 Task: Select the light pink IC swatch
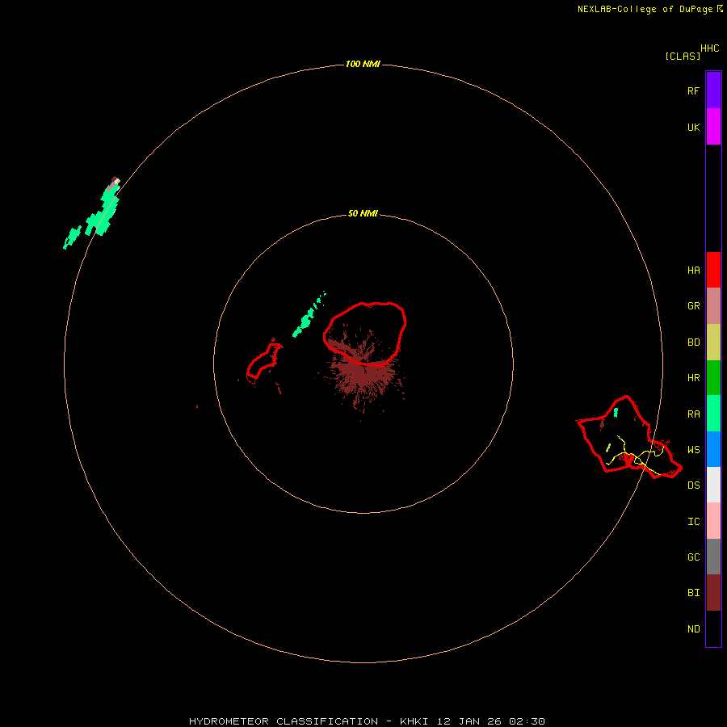click(x=713, y=521)
